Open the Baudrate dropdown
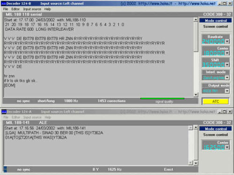The height and width of the screenshot is (175, 234). pyautogui.click(x=227, y=42)
